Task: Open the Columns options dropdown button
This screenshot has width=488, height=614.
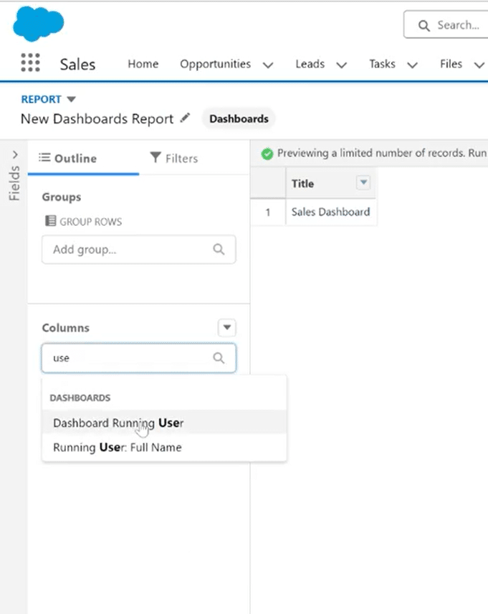Action: [x=227, y=327]
